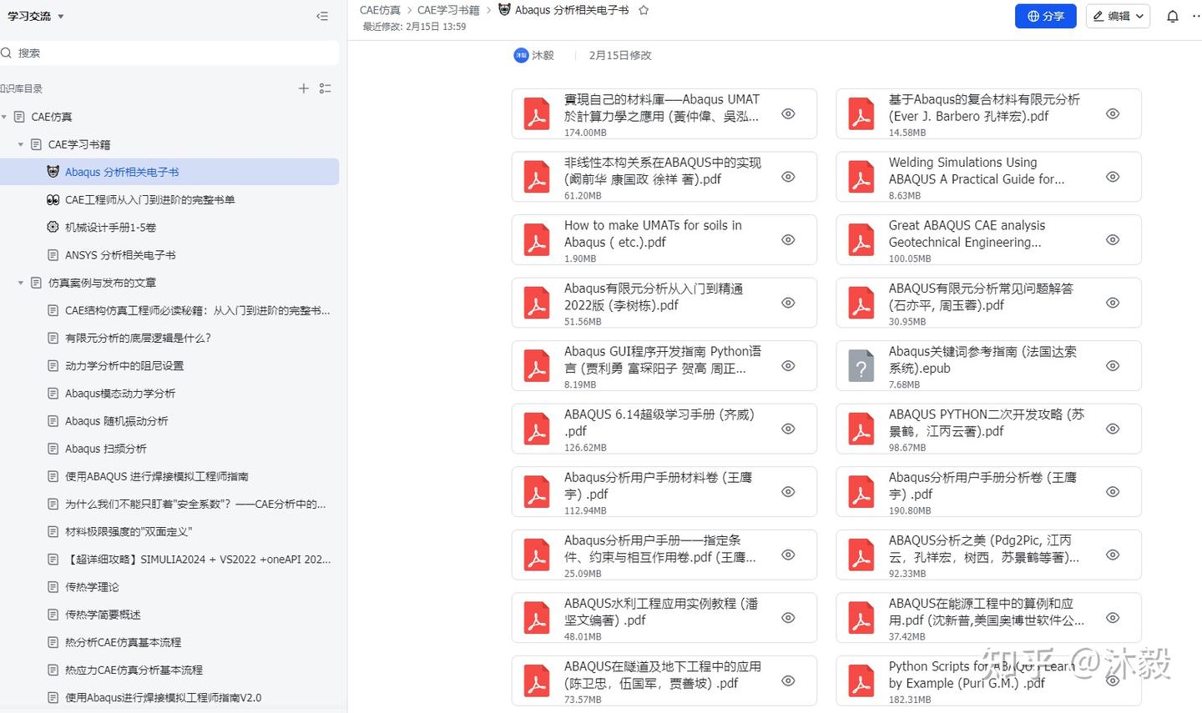Select Abaqus 分析相关电子书 in sidebar

click(169, 172)
